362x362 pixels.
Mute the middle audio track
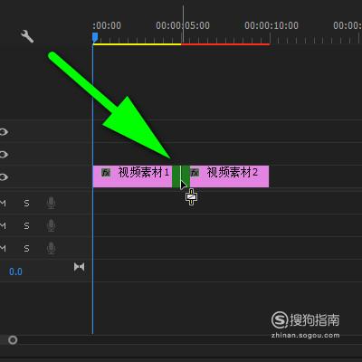pyautogui.click(x=3, y=225)
